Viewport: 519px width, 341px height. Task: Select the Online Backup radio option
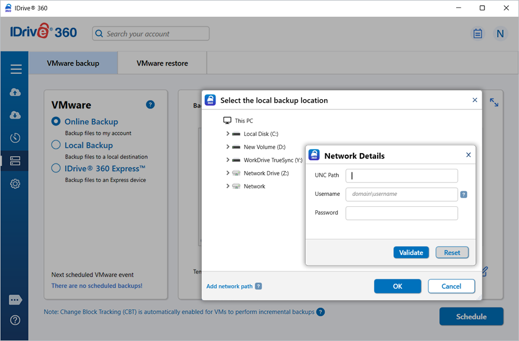[x=56, y=122]
